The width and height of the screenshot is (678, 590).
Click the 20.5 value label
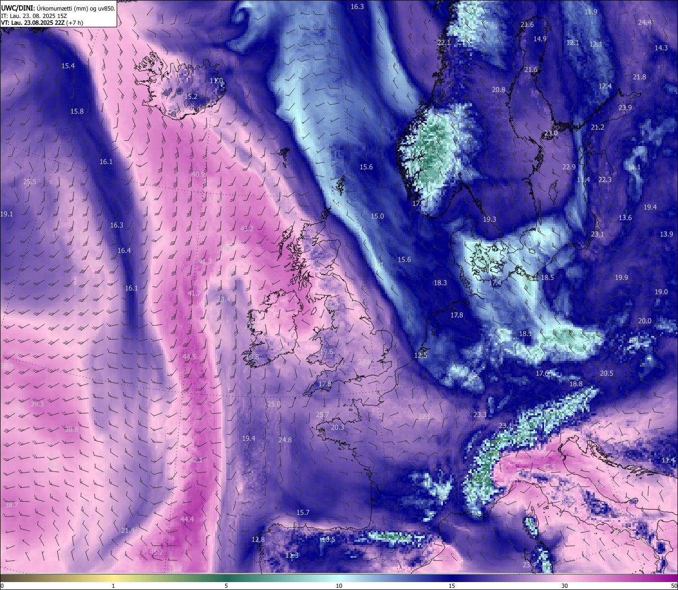[606, 374]
